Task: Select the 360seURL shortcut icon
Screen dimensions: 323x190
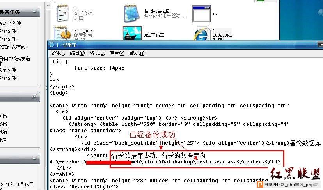Action: pyautogui.click(x=202, y=34)
